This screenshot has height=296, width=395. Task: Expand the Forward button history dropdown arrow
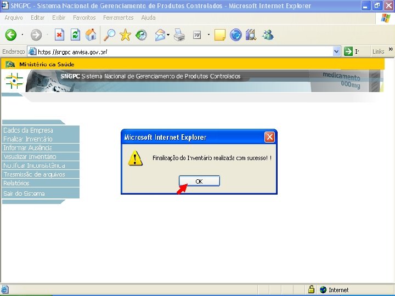(x=47, y=35)
